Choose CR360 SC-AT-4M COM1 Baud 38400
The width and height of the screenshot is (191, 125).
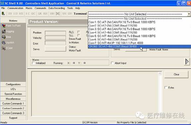pyautogui.click(x=140, y=46)
